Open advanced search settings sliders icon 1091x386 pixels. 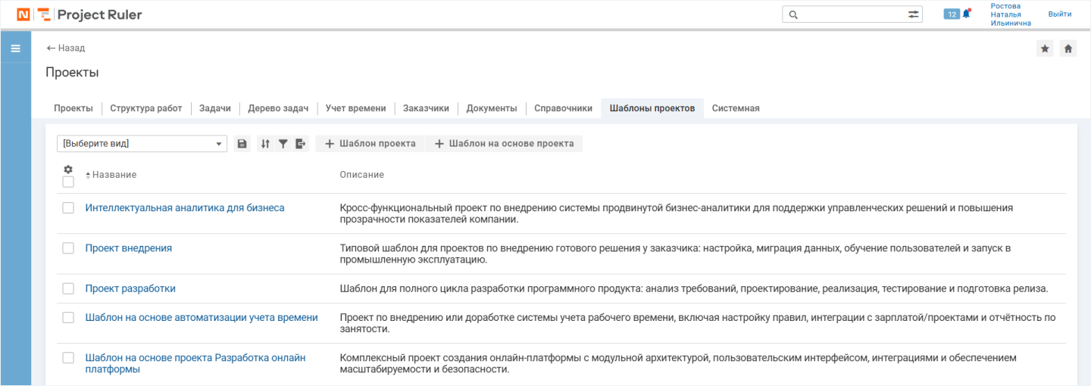click(x=913, y=14)
